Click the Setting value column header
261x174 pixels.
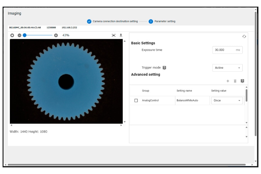[x=219, y=91]
